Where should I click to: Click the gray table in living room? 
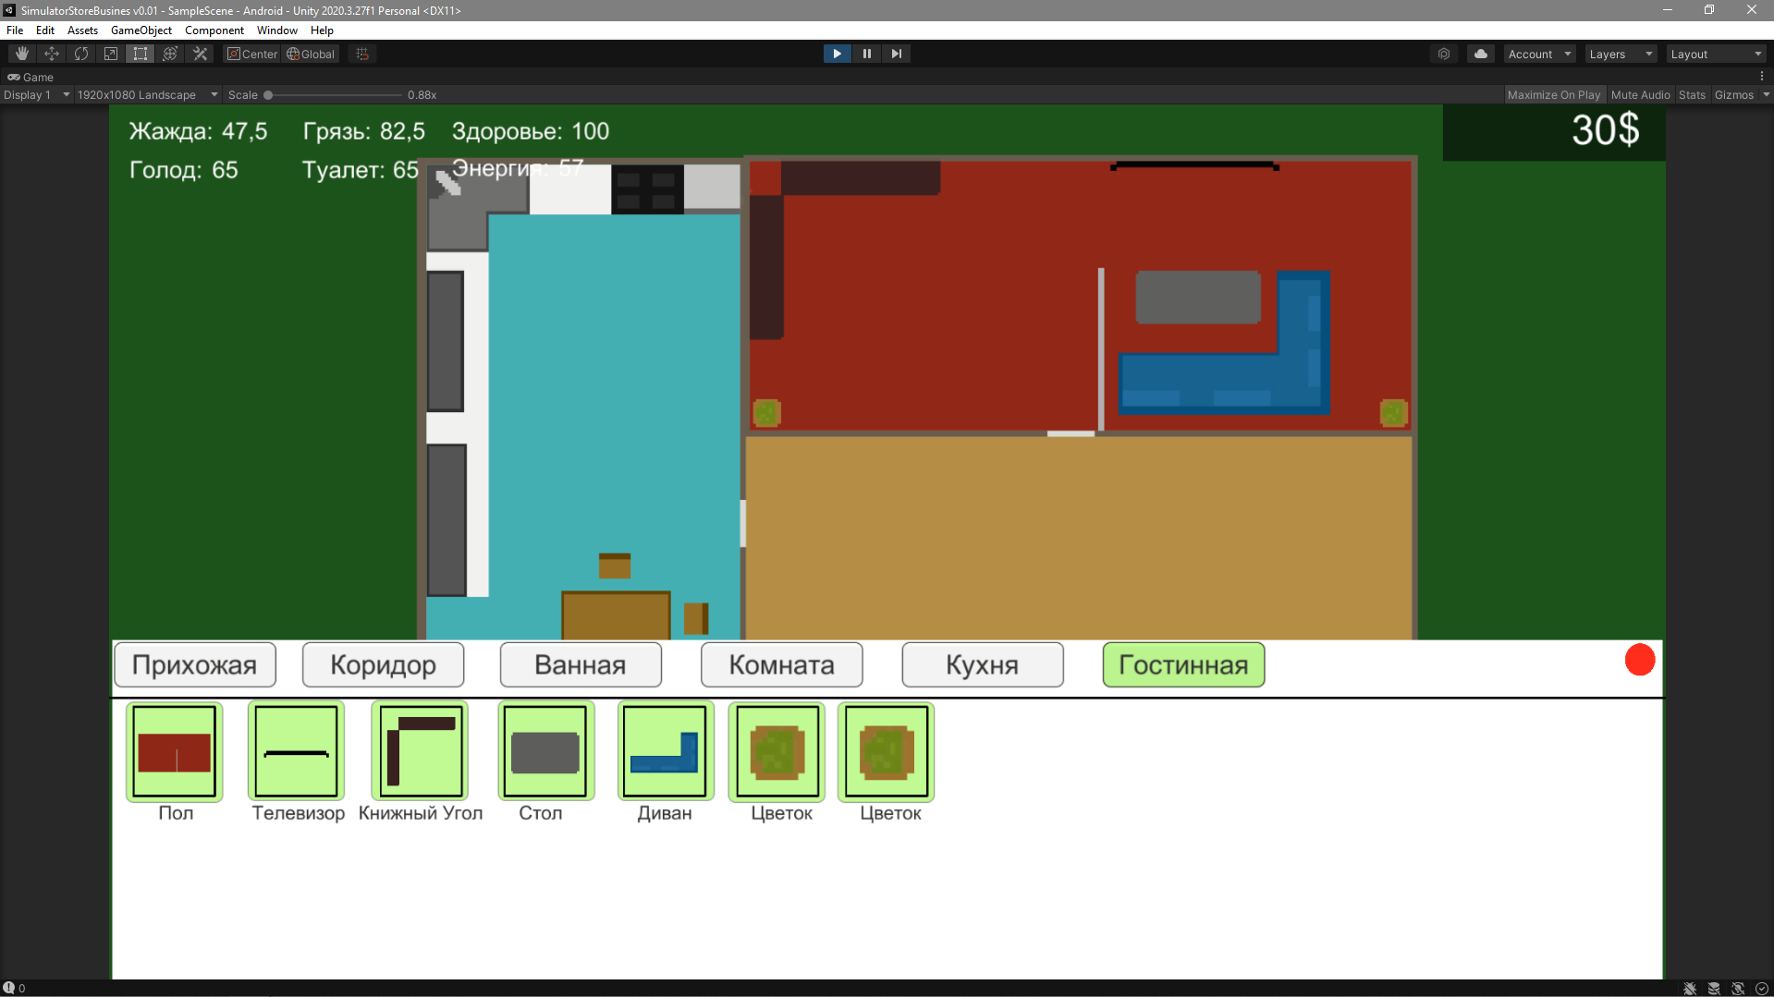coord(1198,297)
